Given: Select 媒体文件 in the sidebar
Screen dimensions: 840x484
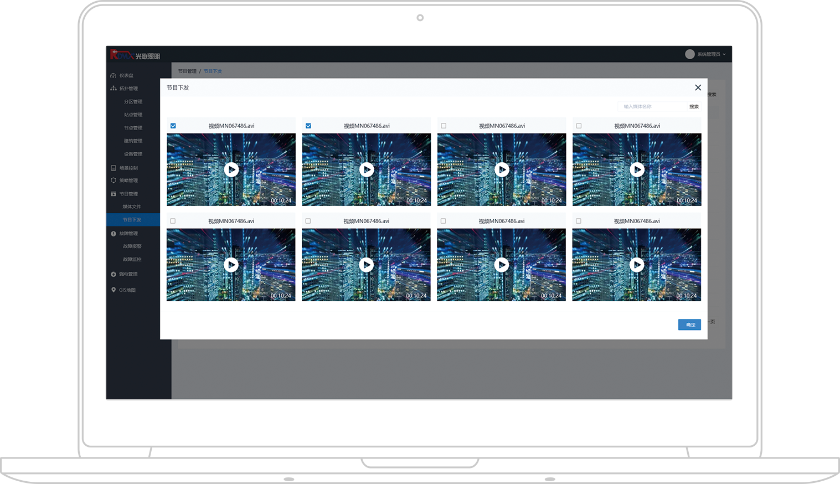Looking at the screenshot, I should coord(132,207).
